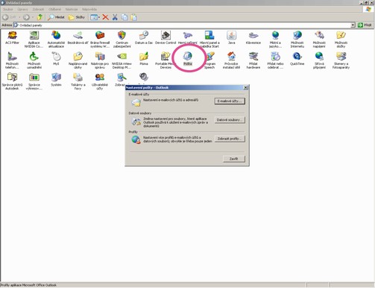Screen dimensions: 375x288
Task: Click the Back (Zpět) toolbar button
Action: pos(9,17)
